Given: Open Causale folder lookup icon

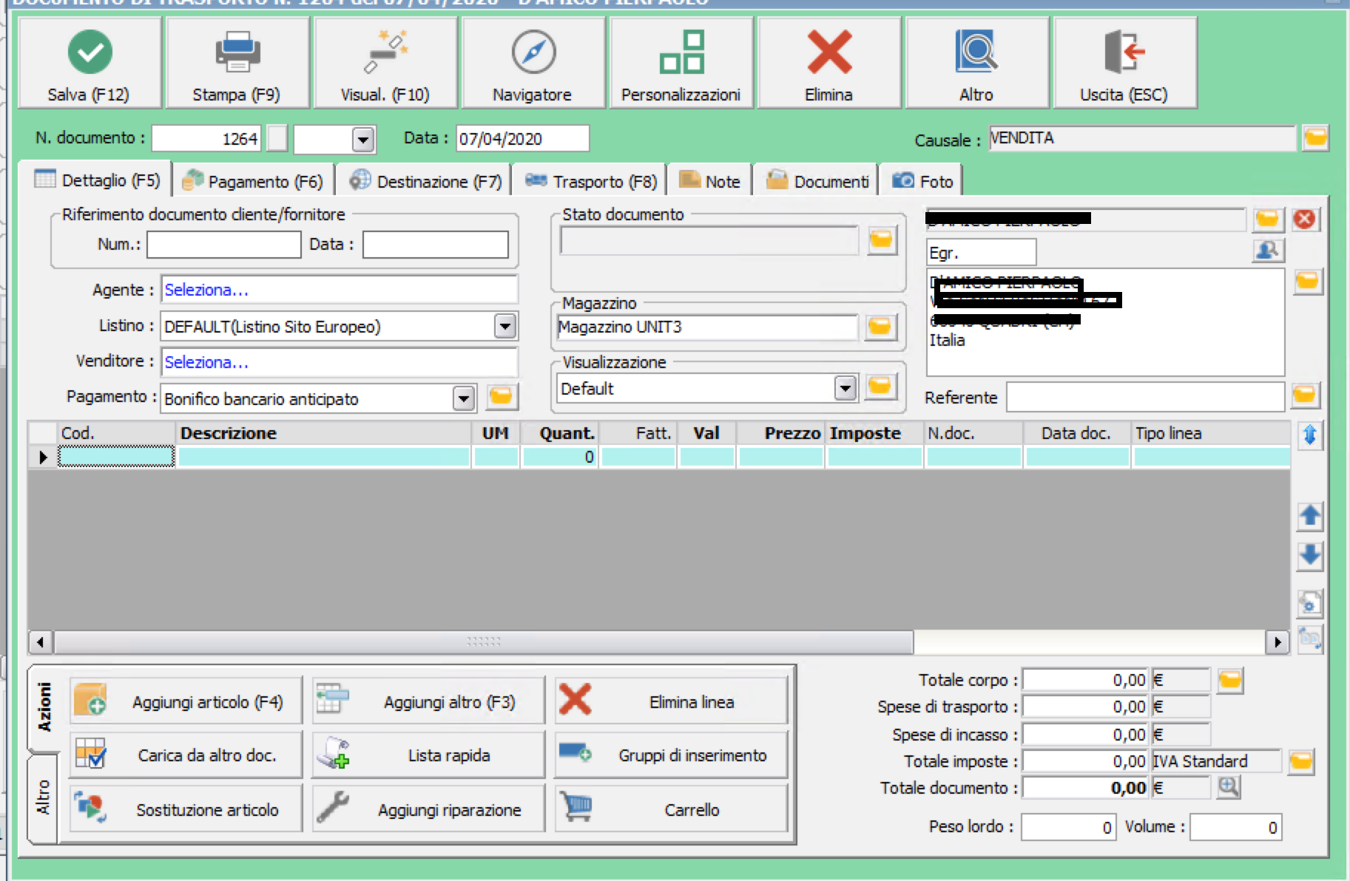Looking at the screenshot, I should point(1315,137).
